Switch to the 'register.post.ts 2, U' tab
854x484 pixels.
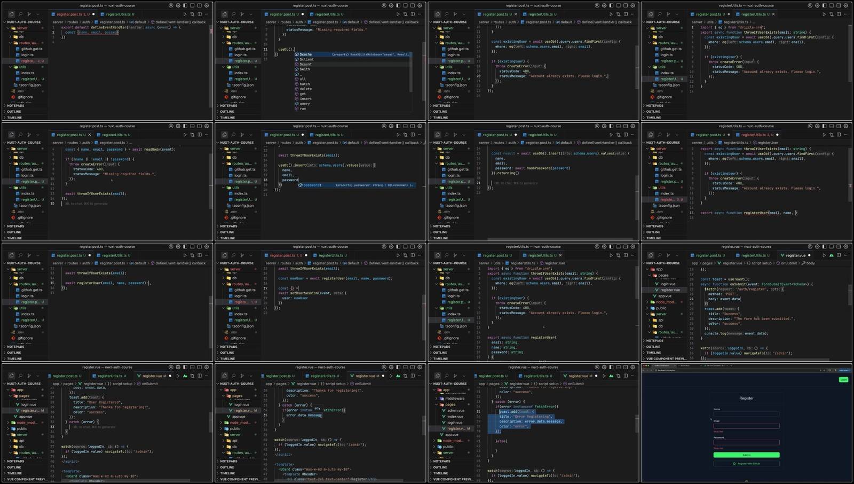coord(73,14)
